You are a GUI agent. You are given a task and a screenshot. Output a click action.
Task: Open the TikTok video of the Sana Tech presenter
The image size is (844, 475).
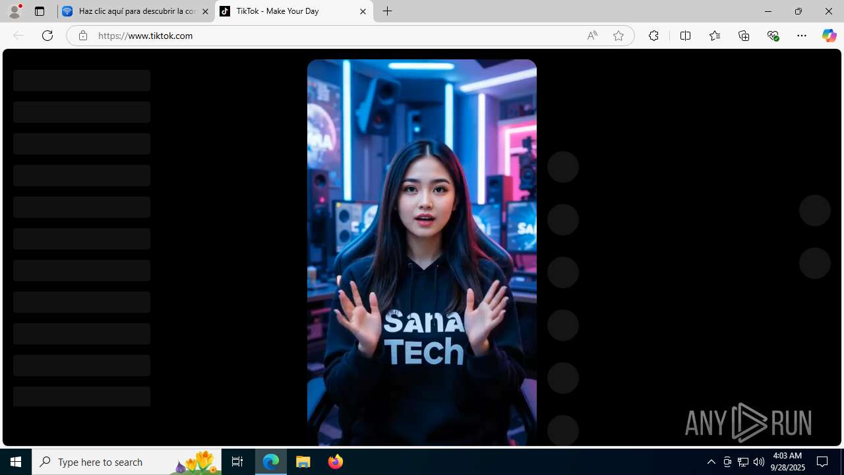coord(422,252)
